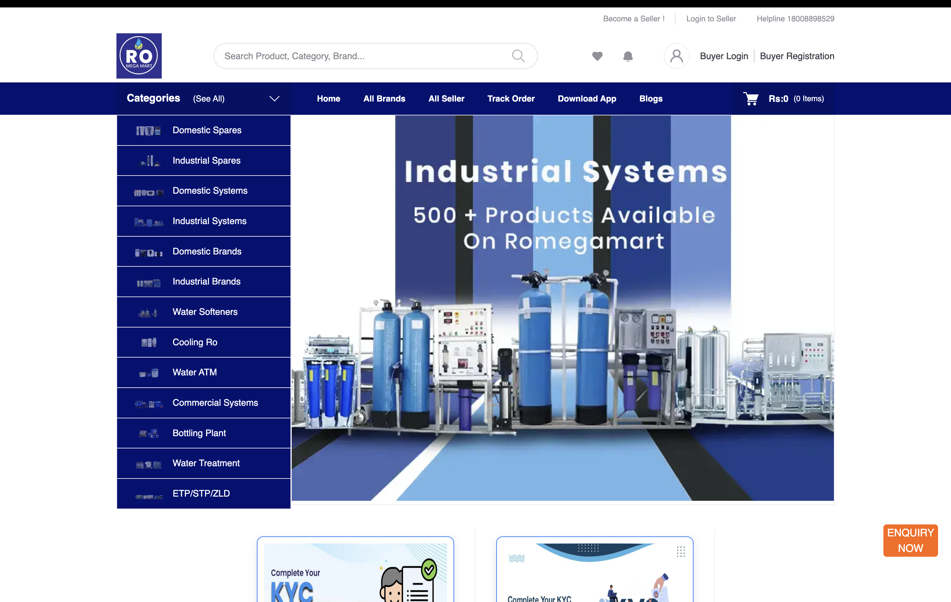
Task: Click the search magnifier icon
Action: tap(518, 56)
